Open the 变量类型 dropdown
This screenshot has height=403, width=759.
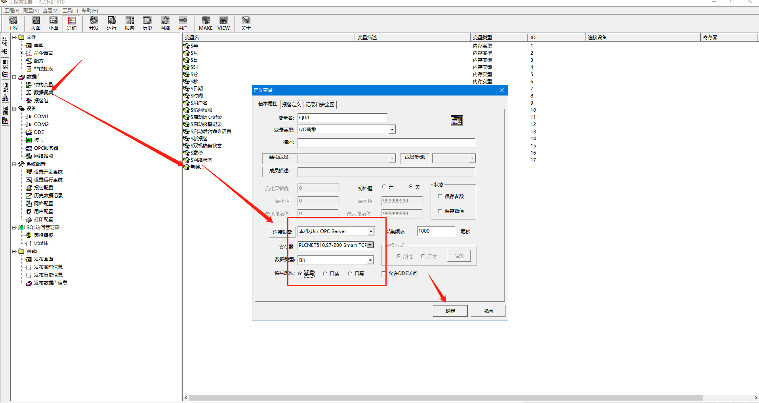coord(392,130)
